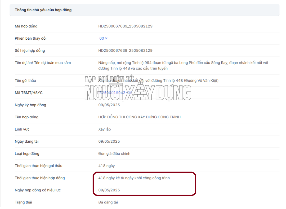The width and height of the screenshot is (286, 209).
Task: Click the Mã TBMT/HSYC label
Action: [29, 93]
